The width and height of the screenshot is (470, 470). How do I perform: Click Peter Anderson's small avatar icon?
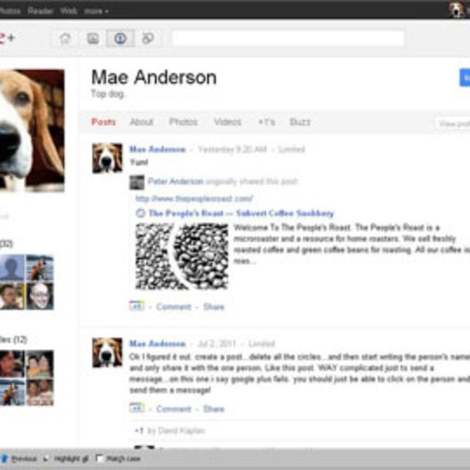[x=137, y=182]
